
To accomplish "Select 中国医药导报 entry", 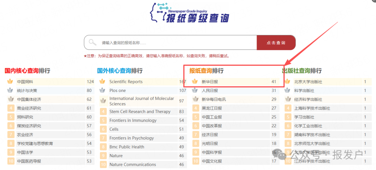I will pos(29,161).
